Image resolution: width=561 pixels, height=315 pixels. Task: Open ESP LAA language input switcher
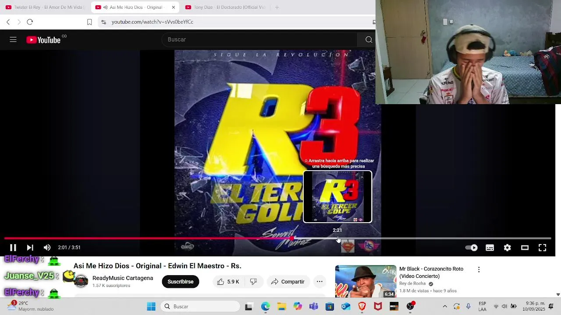483,307
